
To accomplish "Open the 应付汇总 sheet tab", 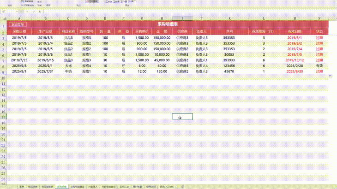I will pos(124,187).
